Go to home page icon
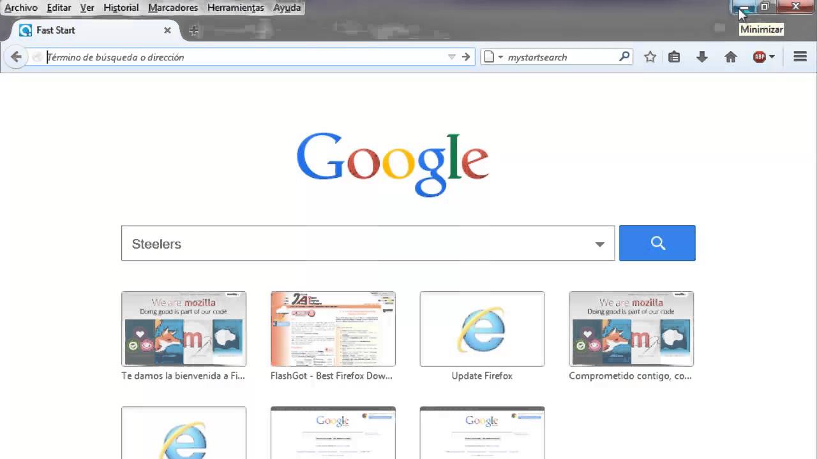The height and width of the screenshot is (459, 817). click(x=731, y=57)
